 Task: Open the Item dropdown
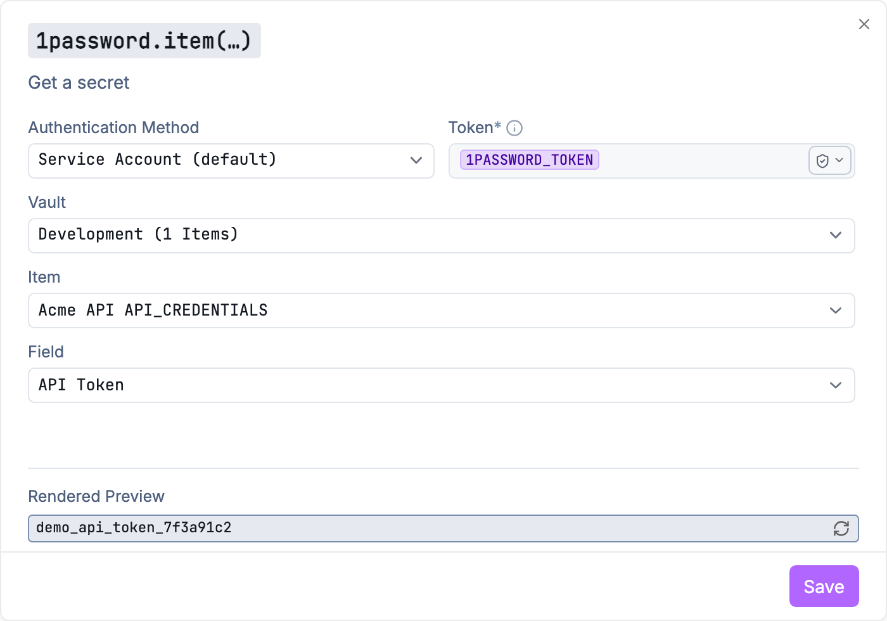click(x=442, y=310)
